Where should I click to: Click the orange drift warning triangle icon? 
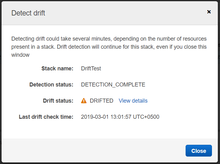click(x=84, y=101)
